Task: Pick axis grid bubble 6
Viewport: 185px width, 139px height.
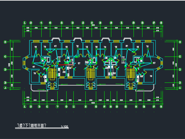Action: 50,23
